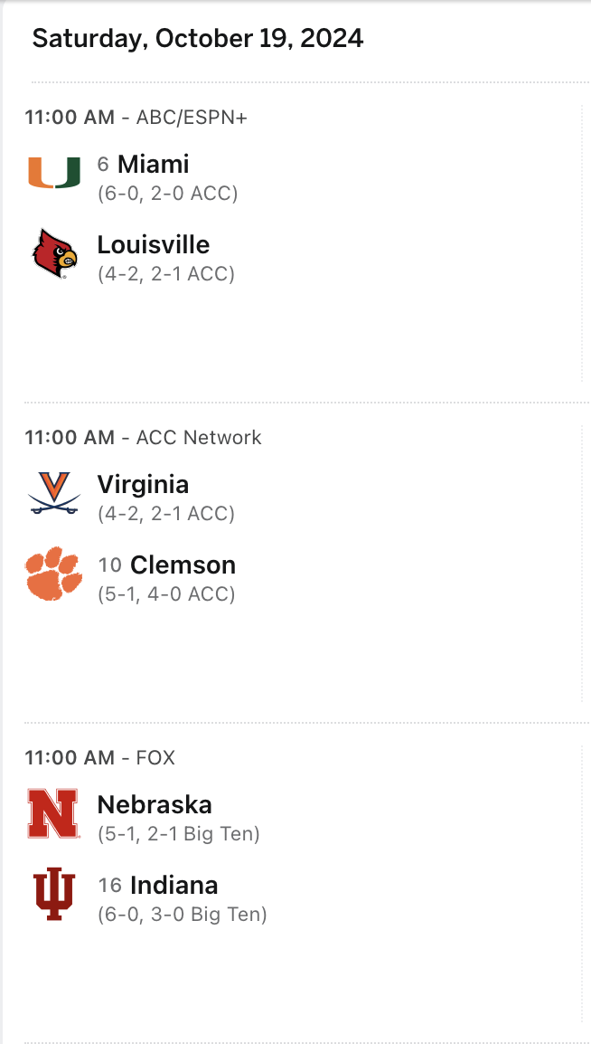This screenshot has height=1044, width=591.
Task: Click the number 16 ranking beside Indiana
Action: tap(110, 885)
